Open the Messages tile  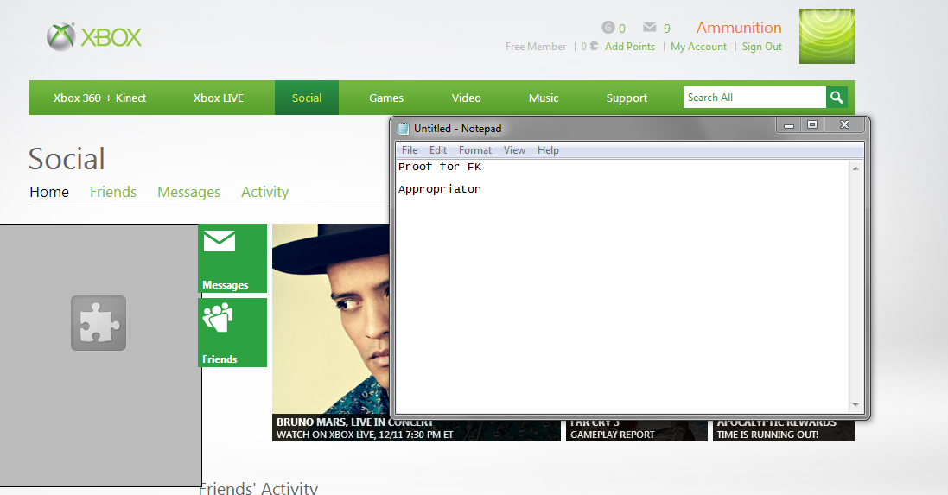232,258
